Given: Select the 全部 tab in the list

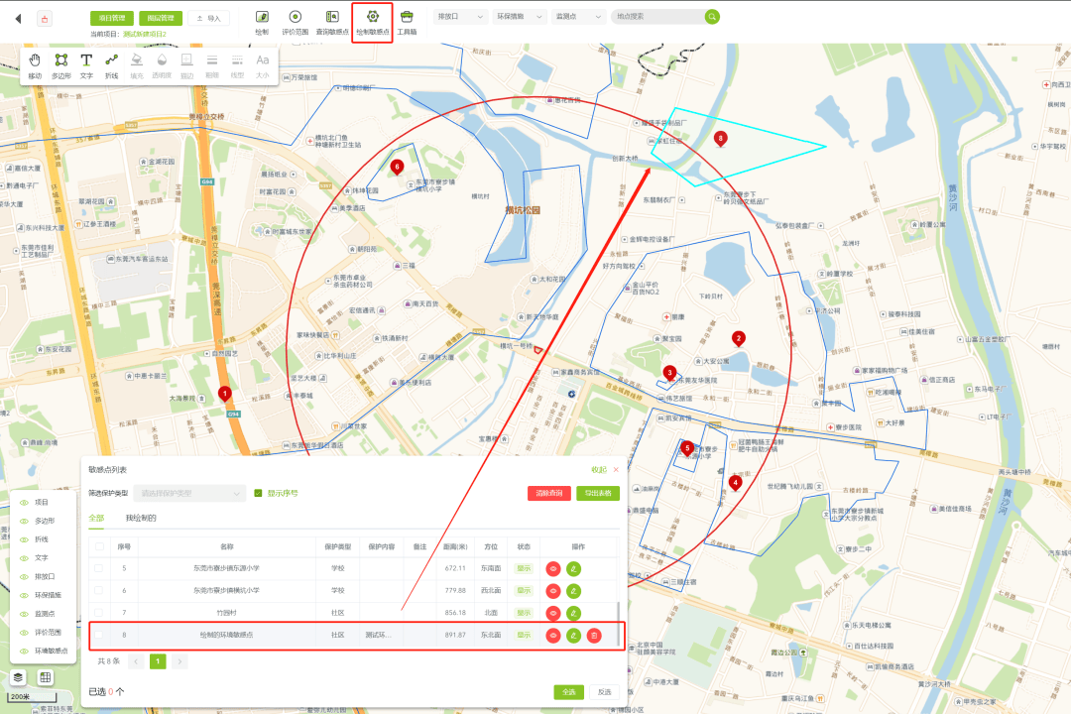Looking at the screenshot, I should 96,518.
